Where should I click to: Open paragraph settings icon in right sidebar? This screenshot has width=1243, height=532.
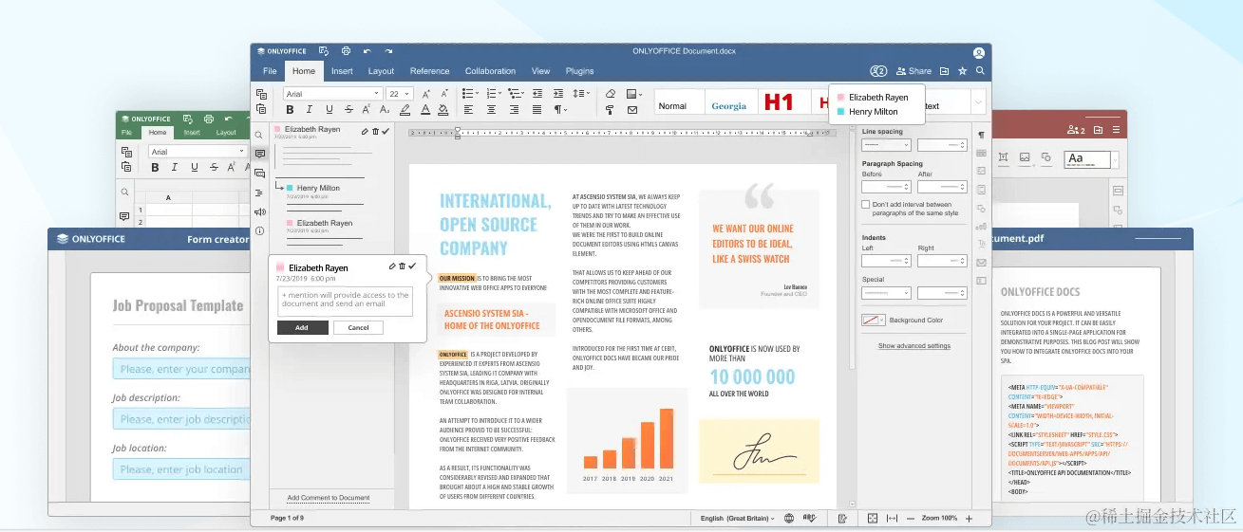point(981,136)
